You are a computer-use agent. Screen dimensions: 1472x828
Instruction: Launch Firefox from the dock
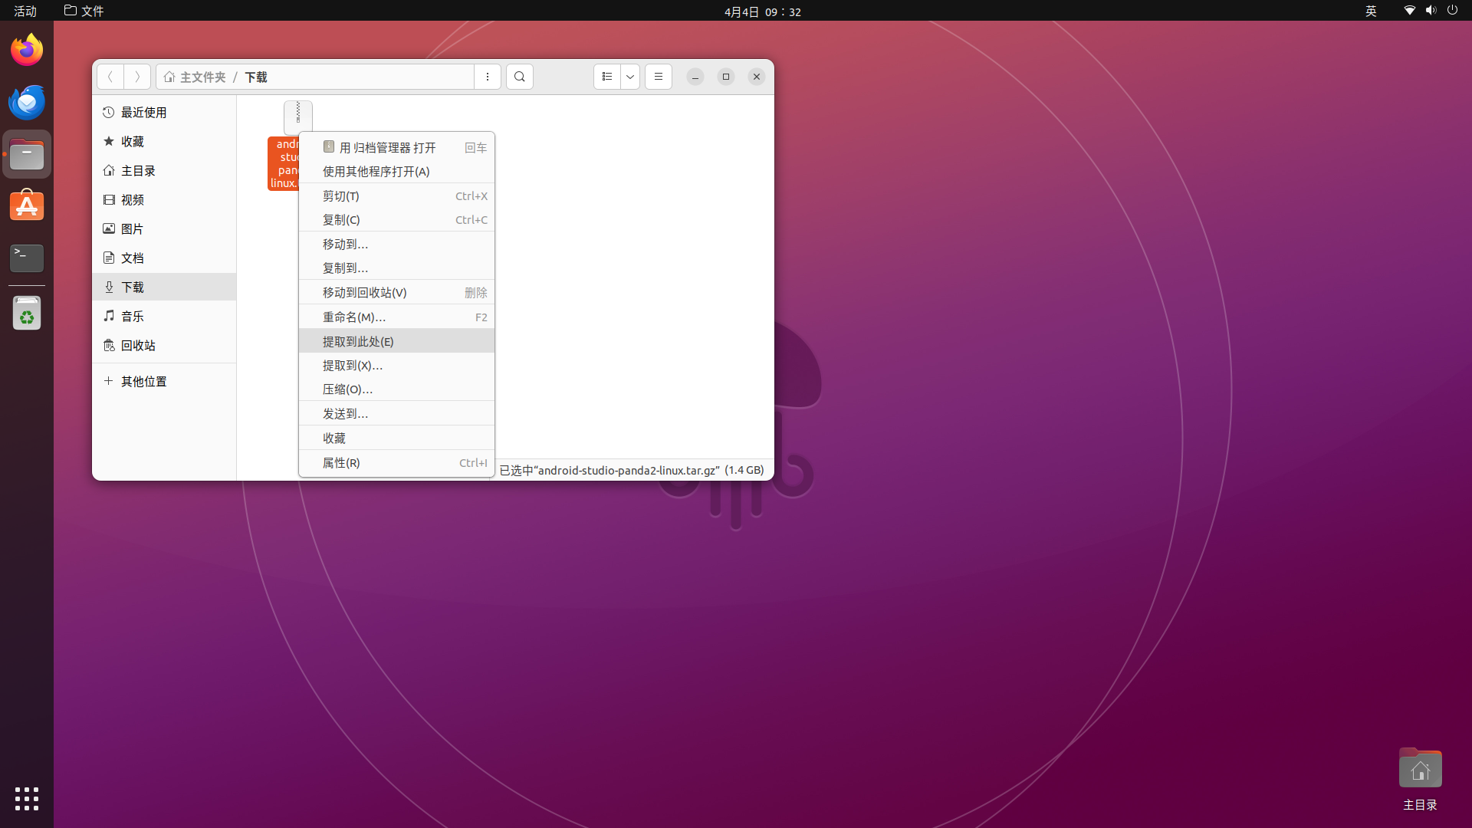[27, 51]
